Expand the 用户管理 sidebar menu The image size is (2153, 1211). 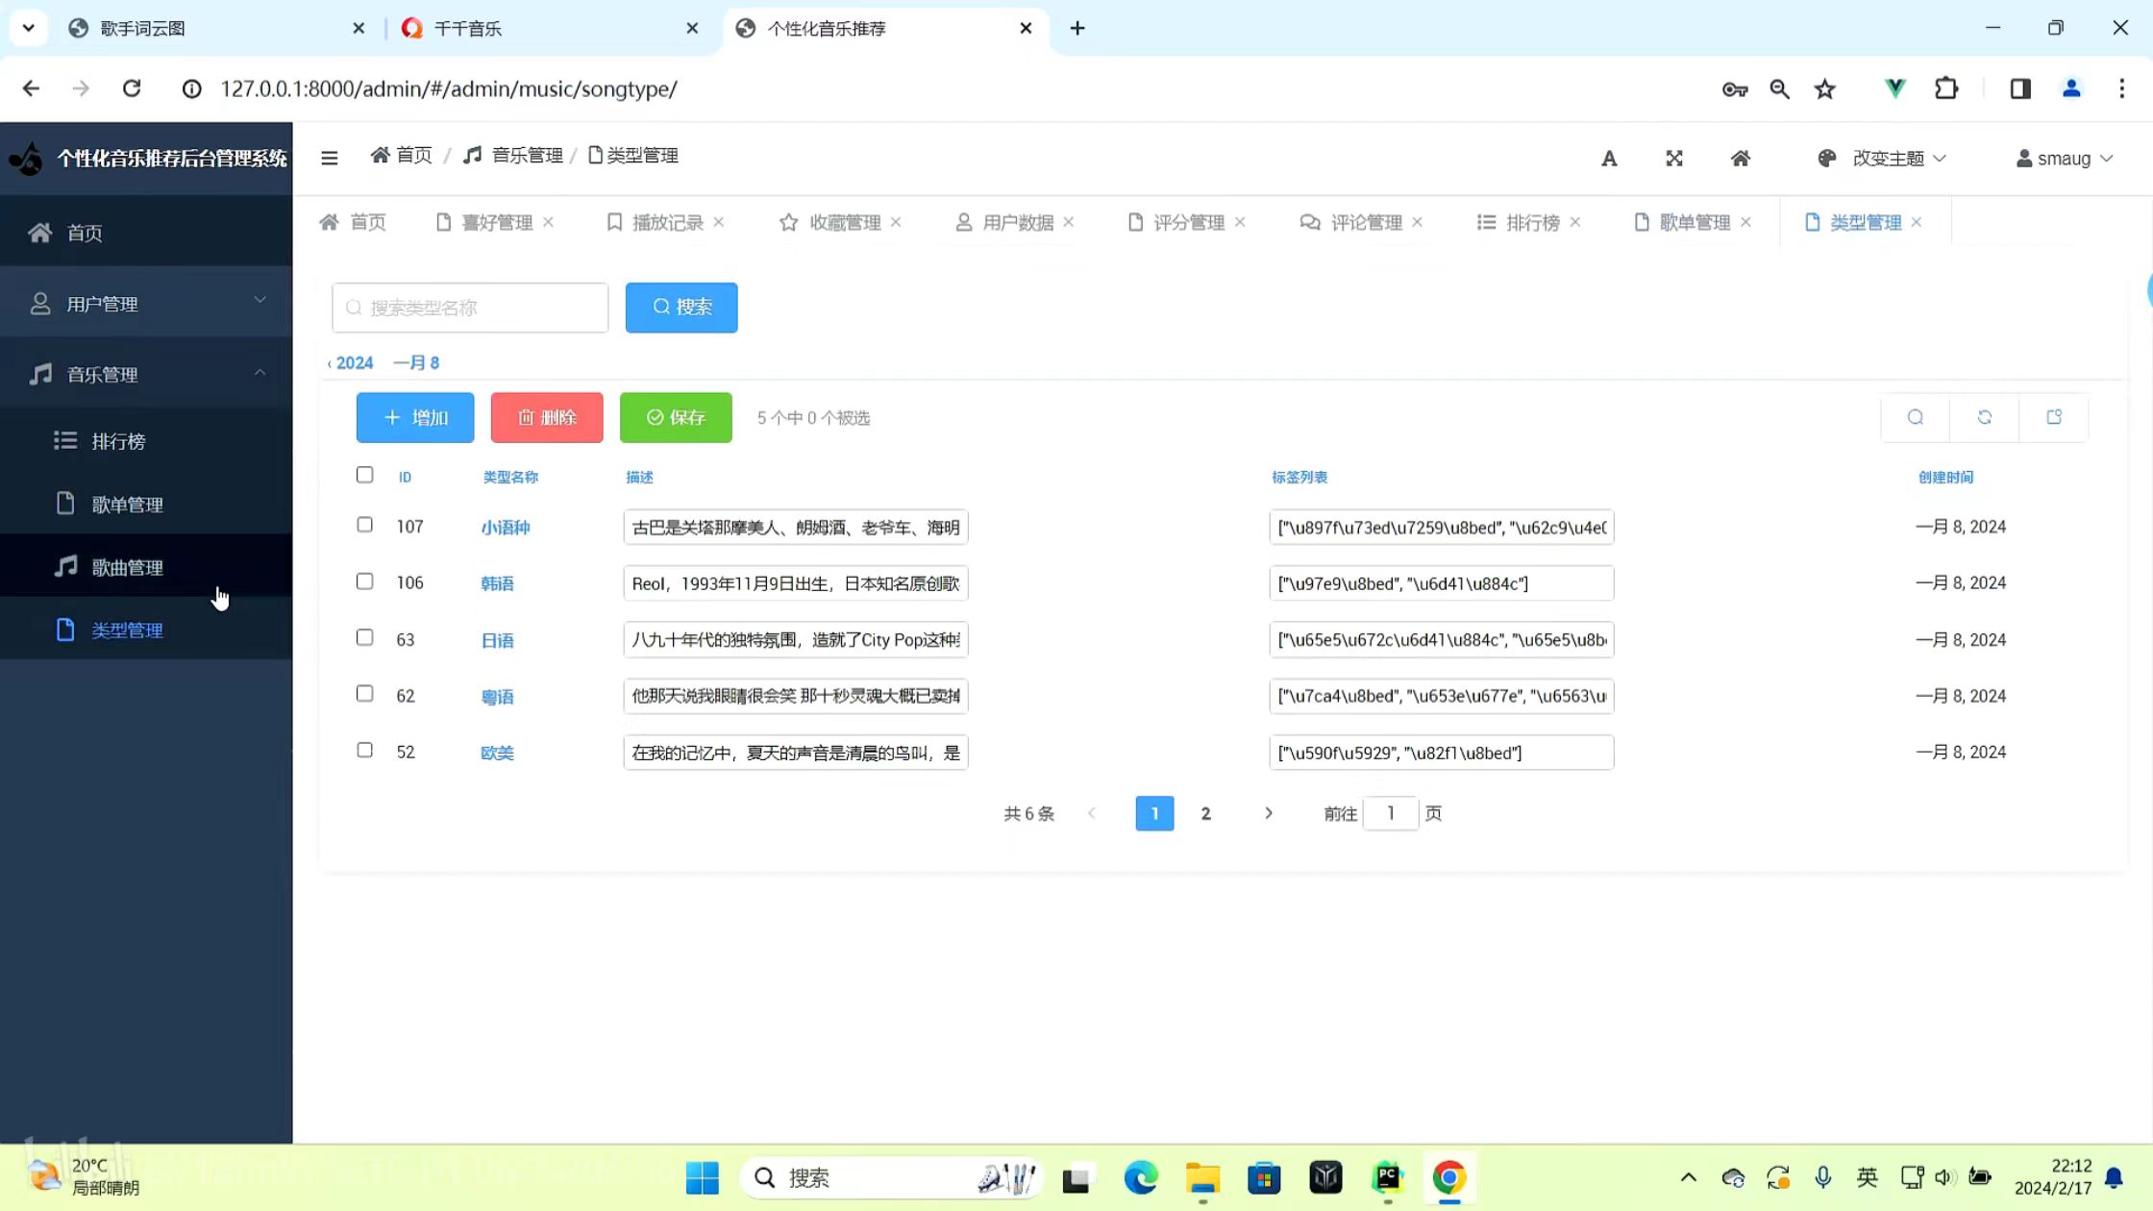tap(146, 303)
